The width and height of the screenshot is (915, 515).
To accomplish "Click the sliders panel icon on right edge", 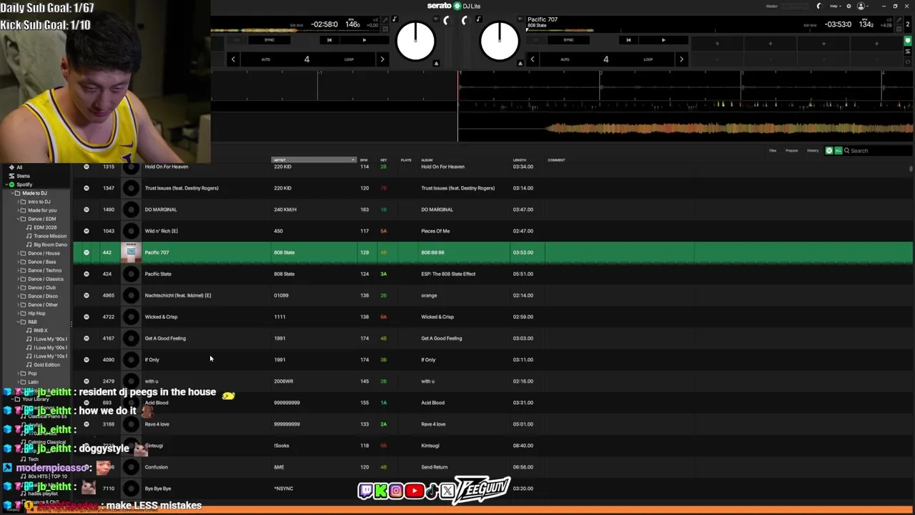I will [x=909, y=51].
